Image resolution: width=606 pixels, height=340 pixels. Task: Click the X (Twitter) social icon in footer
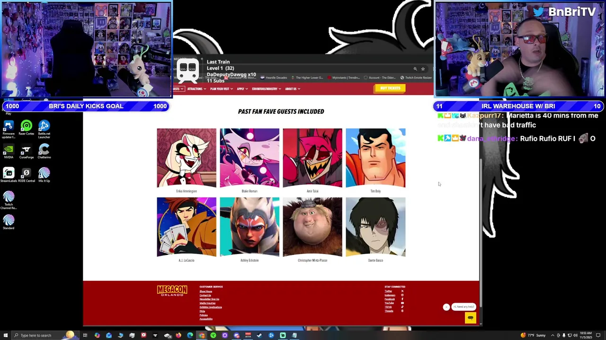coord(402,291)
